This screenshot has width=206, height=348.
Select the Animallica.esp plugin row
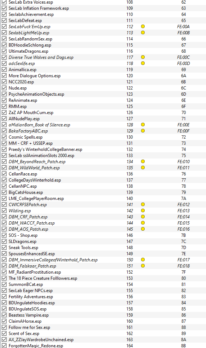click(x=103, y=69)
